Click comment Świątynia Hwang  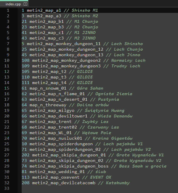click(105, 110)
